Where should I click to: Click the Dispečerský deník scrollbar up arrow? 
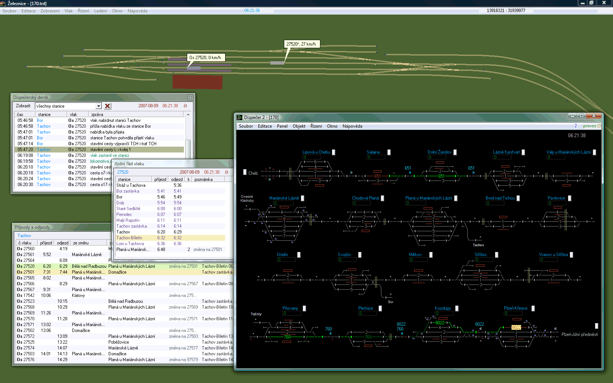(x=188, y=115)
